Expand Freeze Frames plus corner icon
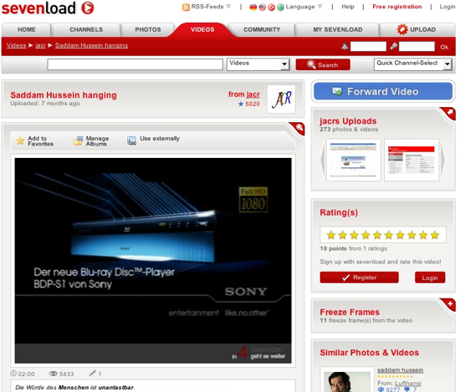Screen dimensions: 460x392 449,304
